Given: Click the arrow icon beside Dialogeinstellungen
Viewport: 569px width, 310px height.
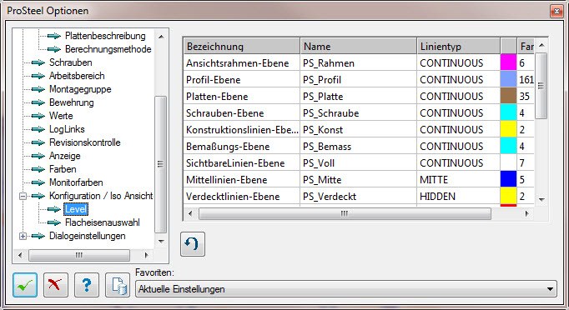Looking at the screenshot, I should click(x=38, y=236).
